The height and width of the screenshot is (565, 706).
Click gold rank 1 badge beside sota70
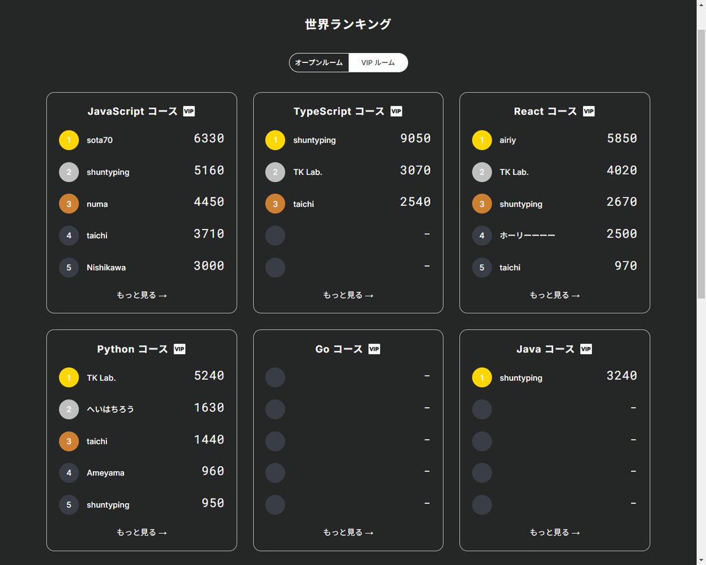(x=69, y=140)
